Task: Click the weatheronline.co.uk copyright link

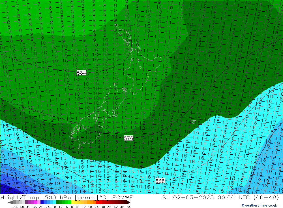Action: pos(259,205)
